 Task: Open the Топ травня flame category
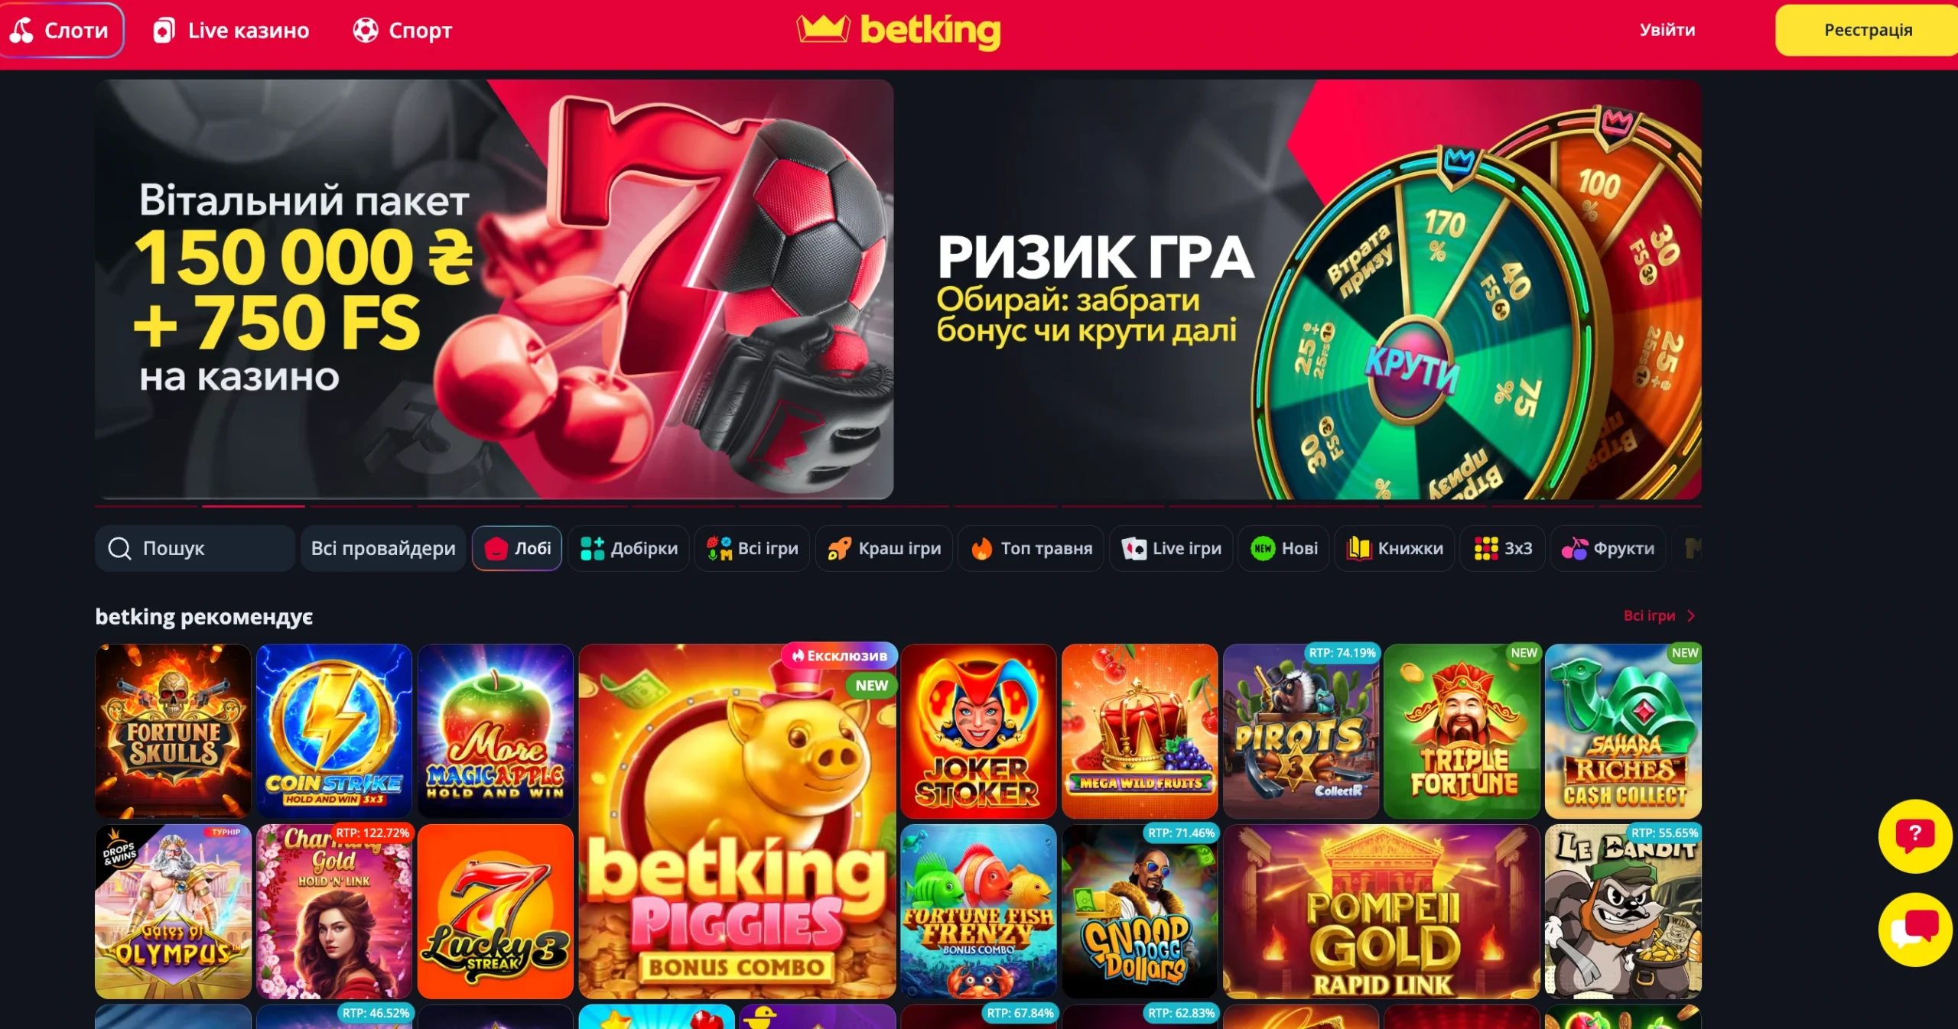(x=1031, y=548)
